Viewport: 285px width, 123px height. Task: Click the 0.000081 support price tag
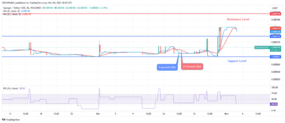tap(276, 57)
